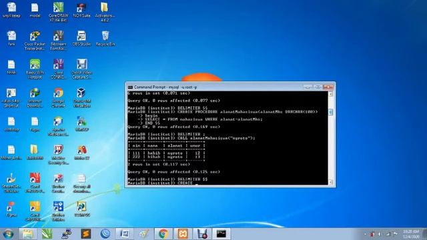Close the Command Prompt window
This screenshot has width=427, height=240.
point(328,87)
